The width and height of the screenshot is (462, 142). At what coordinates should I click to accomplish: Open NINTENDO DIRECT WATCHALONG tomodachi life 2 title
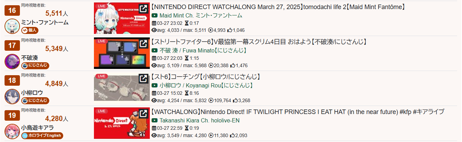[x=278, y=7]
